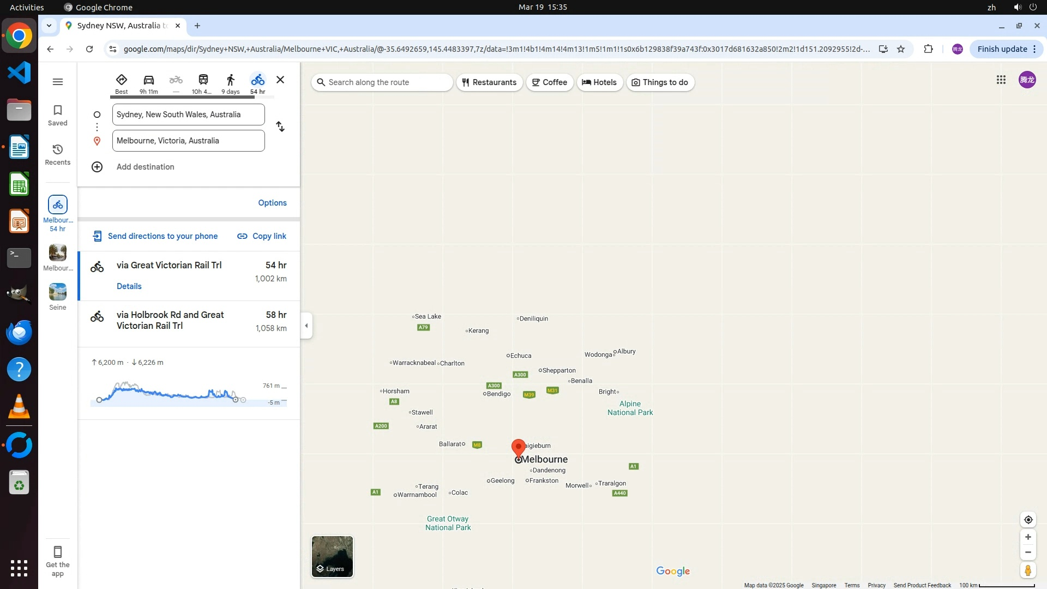
Task: Collapse the side panel with arrow tab
Action: point(306,326)
